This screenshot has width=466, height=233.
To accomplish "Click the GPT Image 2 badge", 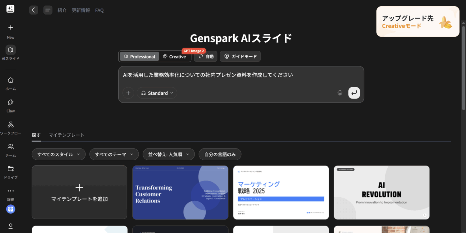I will [x=194, y=51].
